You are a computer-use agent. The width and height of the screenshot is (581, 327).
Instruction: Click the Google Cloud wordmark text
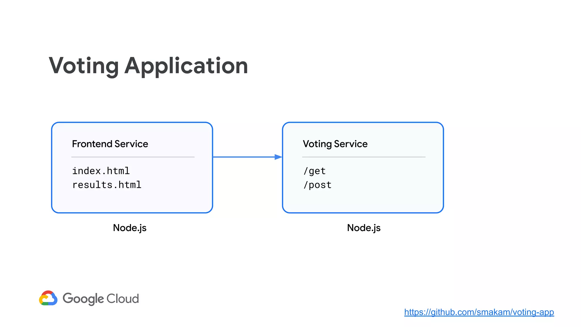101,299
